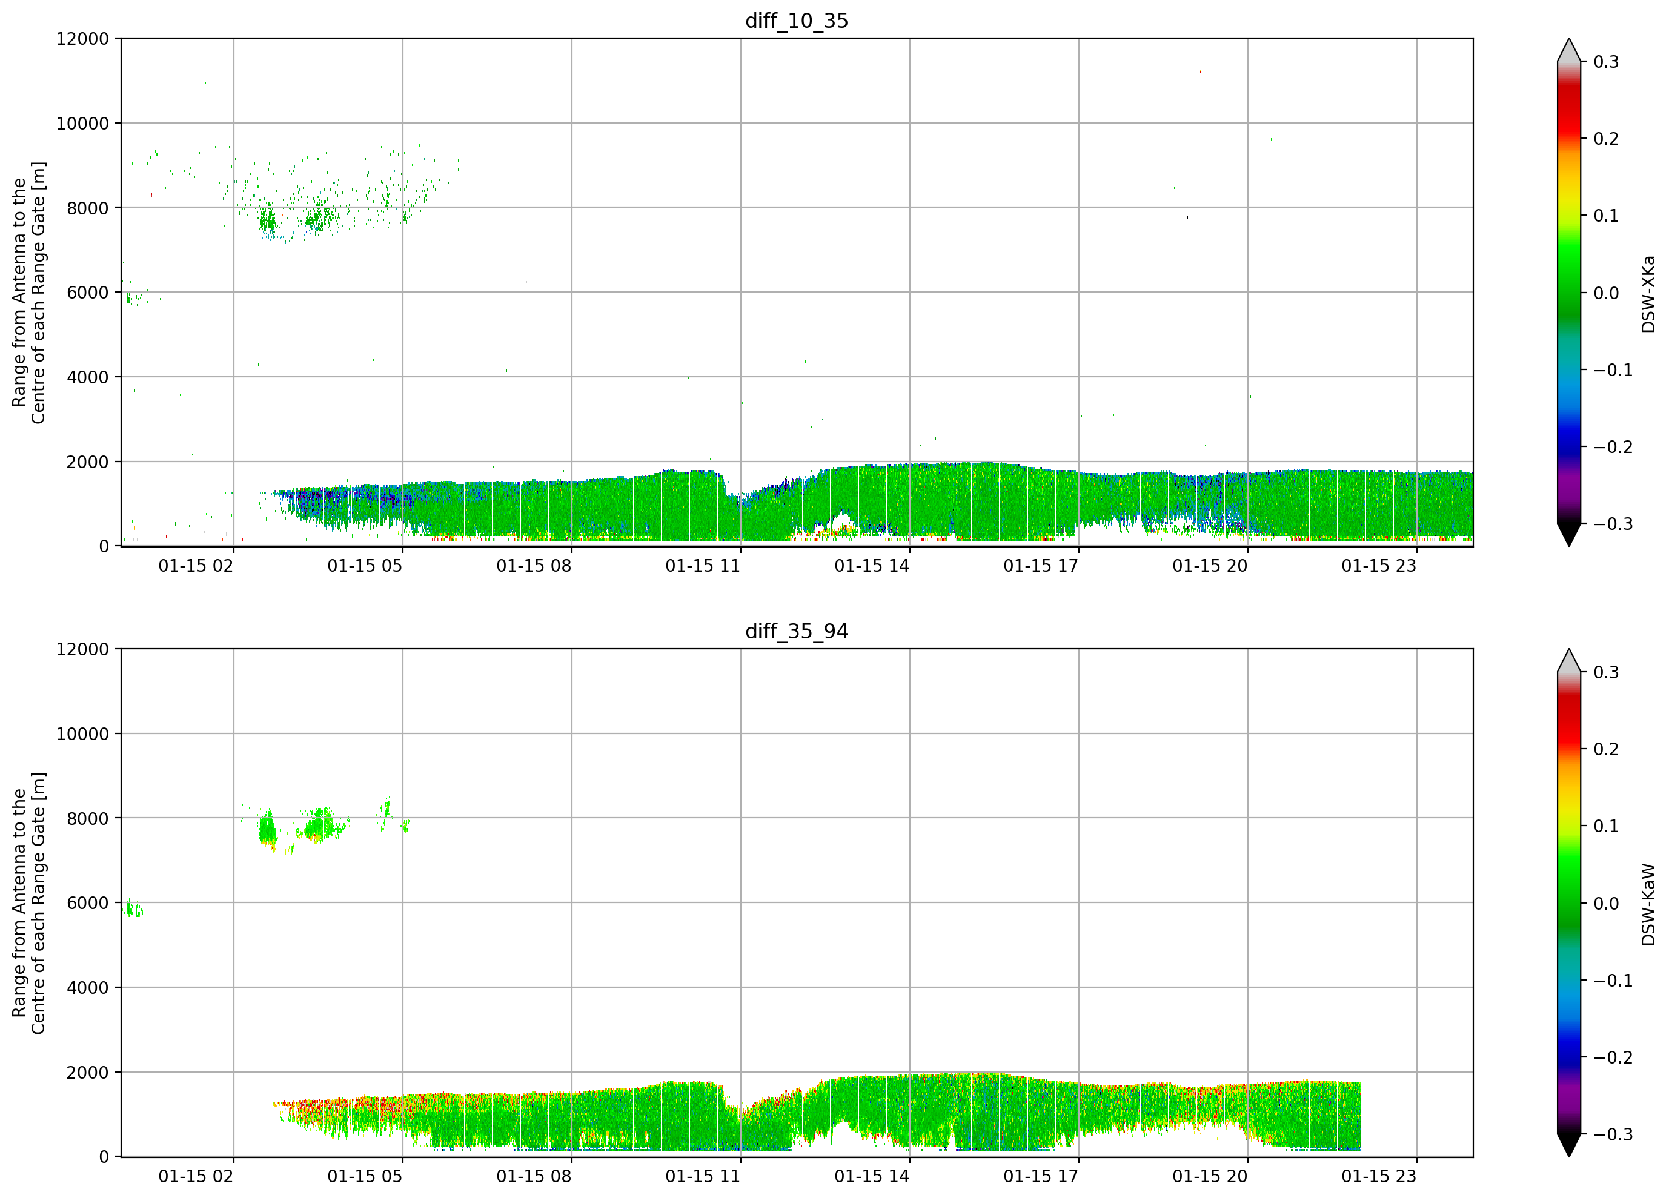Click the −0.2 tick on DSW-XKa colorbar
The width and height of the screenshot is (1669, 1198).
point(1613,448)
